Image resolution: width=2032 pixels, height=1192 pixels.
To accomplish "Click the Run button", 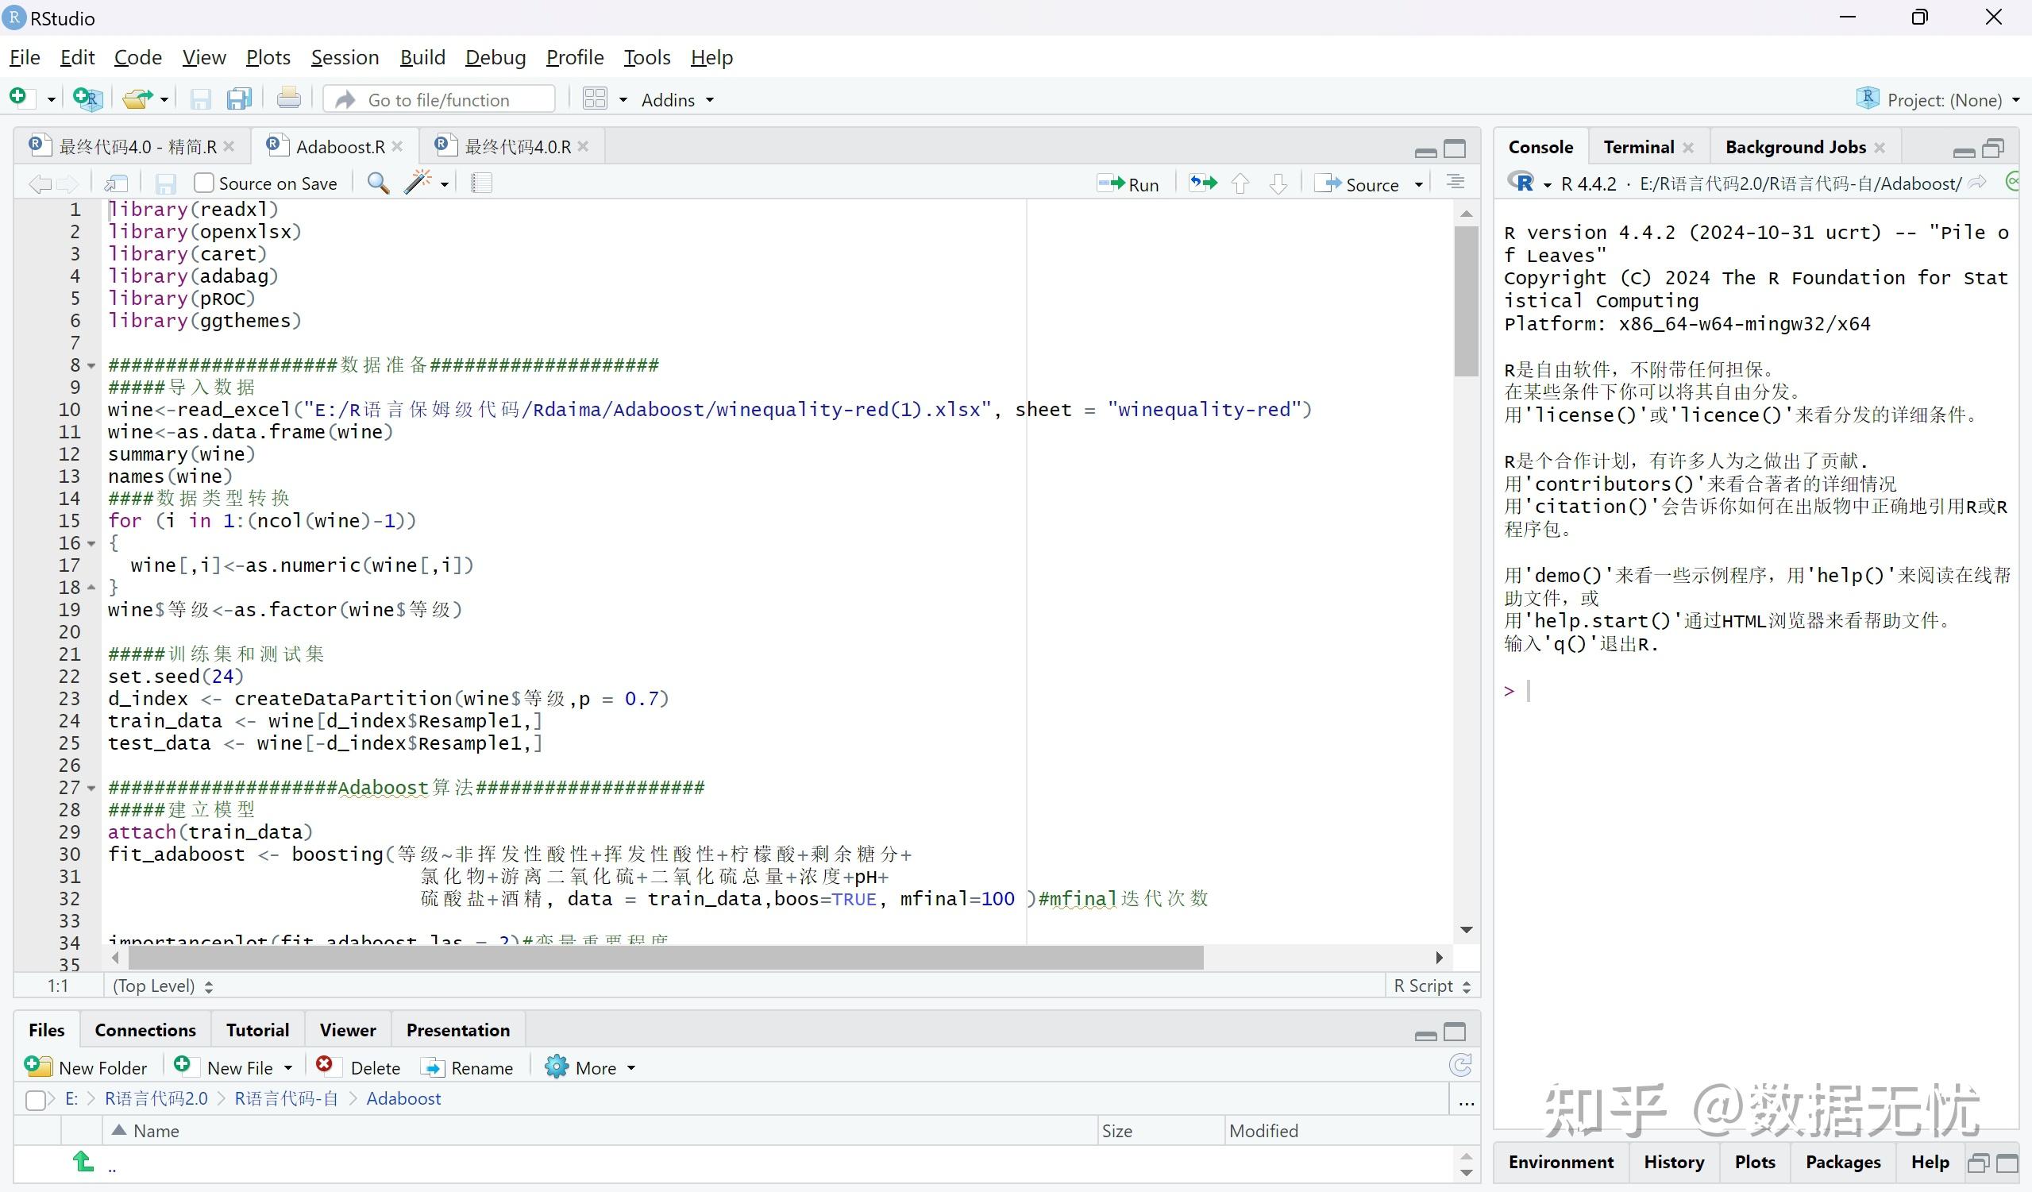I will click(1128, 184).
